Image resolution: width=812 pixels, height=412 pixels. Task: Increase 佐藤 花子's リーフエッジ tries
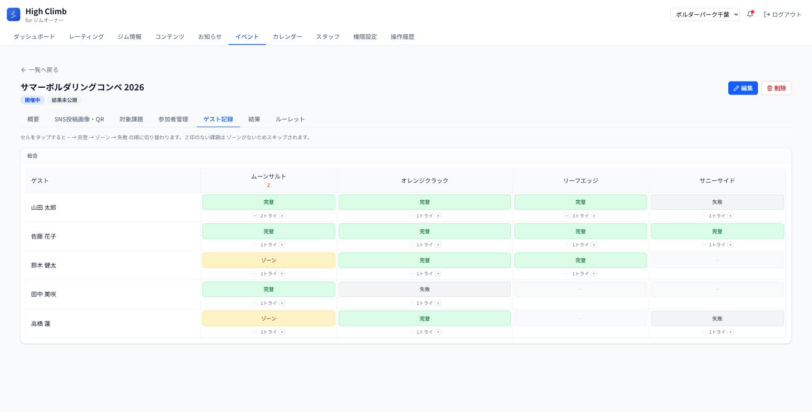click(x=594, y=245)
